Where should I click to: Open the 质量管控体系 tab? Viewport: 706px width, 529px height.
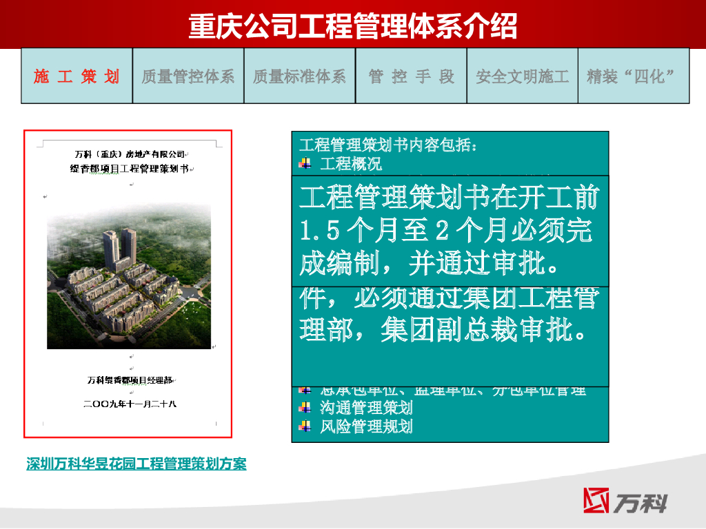pyautogui.click(x=188, y=76)
